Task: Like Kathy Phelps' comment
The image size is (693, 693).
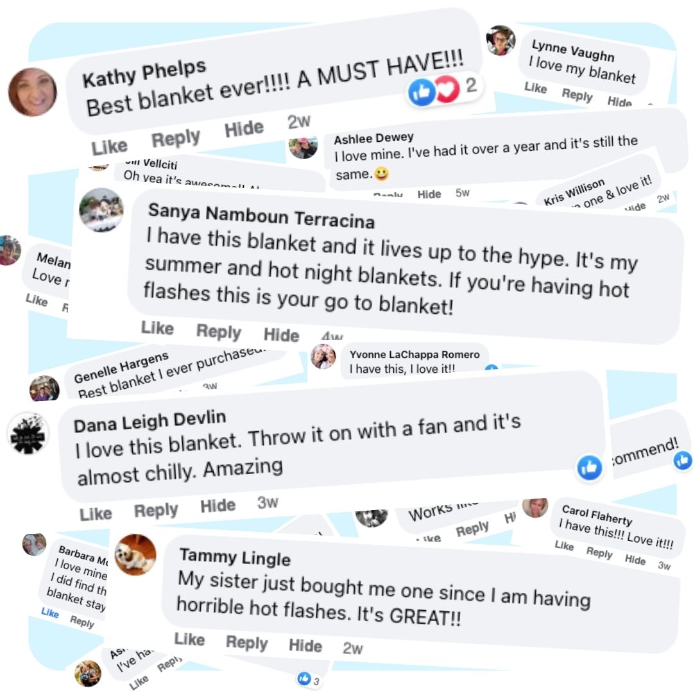Action: (110, 147)
